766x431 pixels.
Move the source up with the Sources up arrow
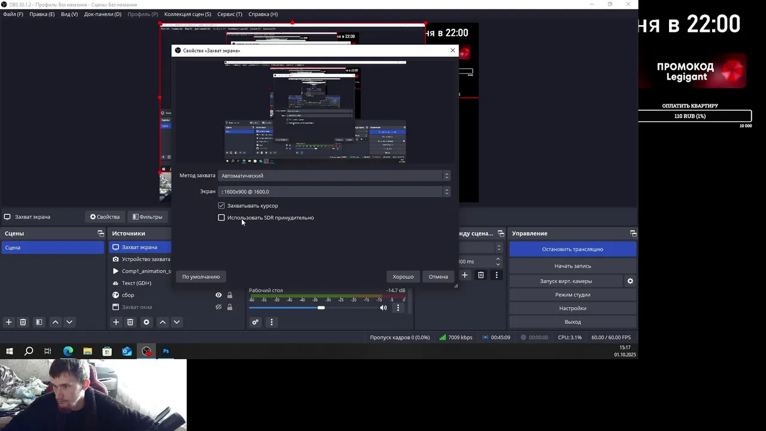tap(162, 322)
